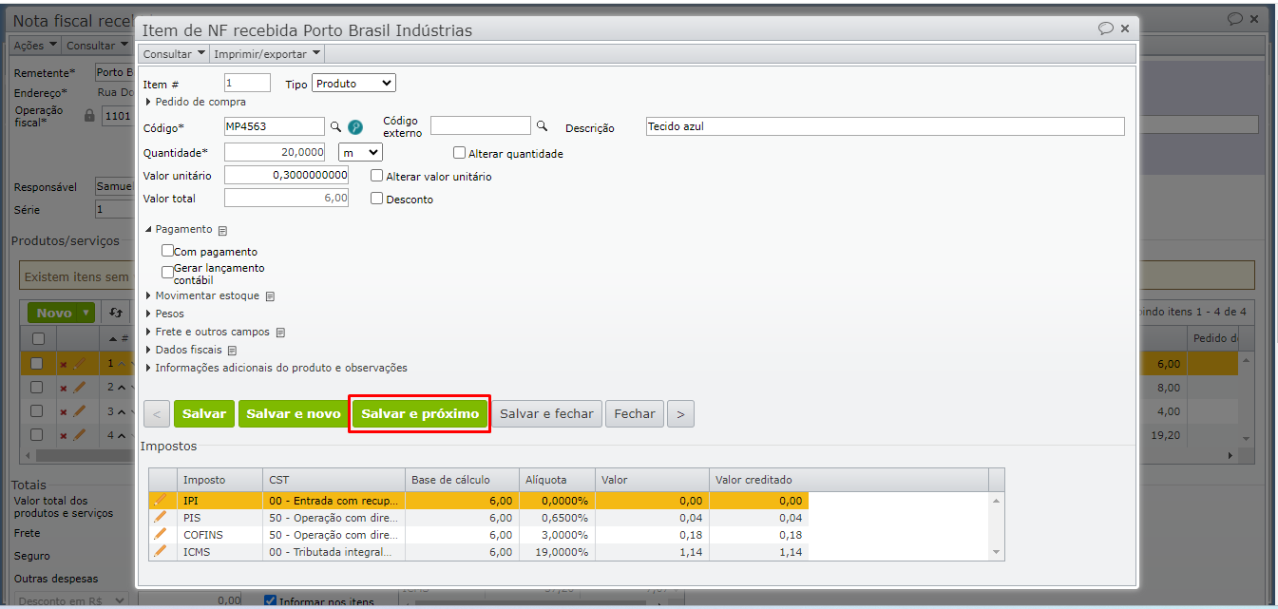Click the Descrição field showing Tecido azul
Image resolution: width=1278 pixels, height=609 pixels.
tap(885, 126)
